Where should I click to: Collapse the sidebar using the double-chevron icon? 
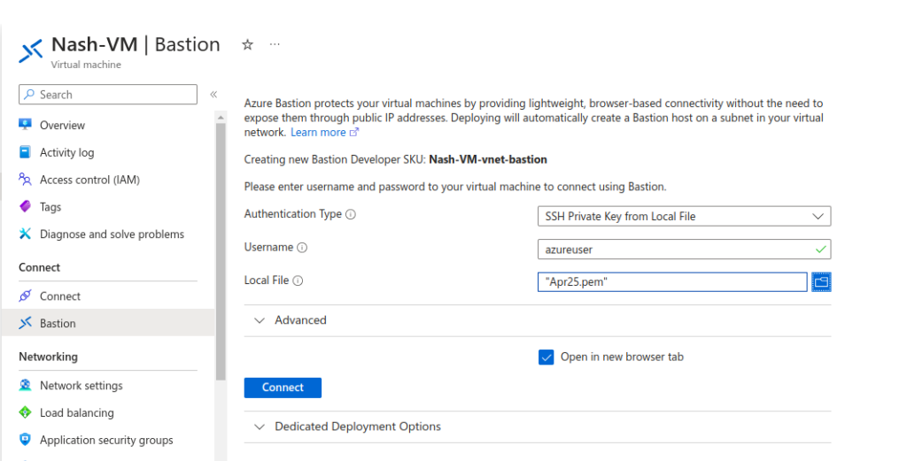213,95
